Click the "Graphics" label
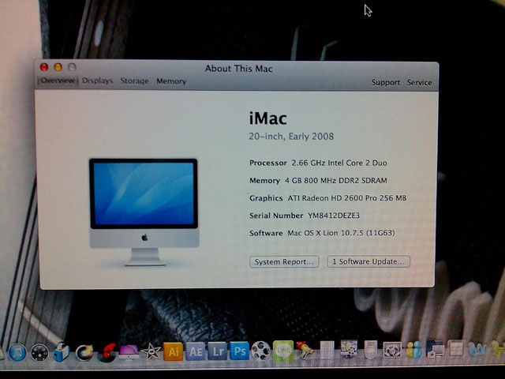 [266, 198]
